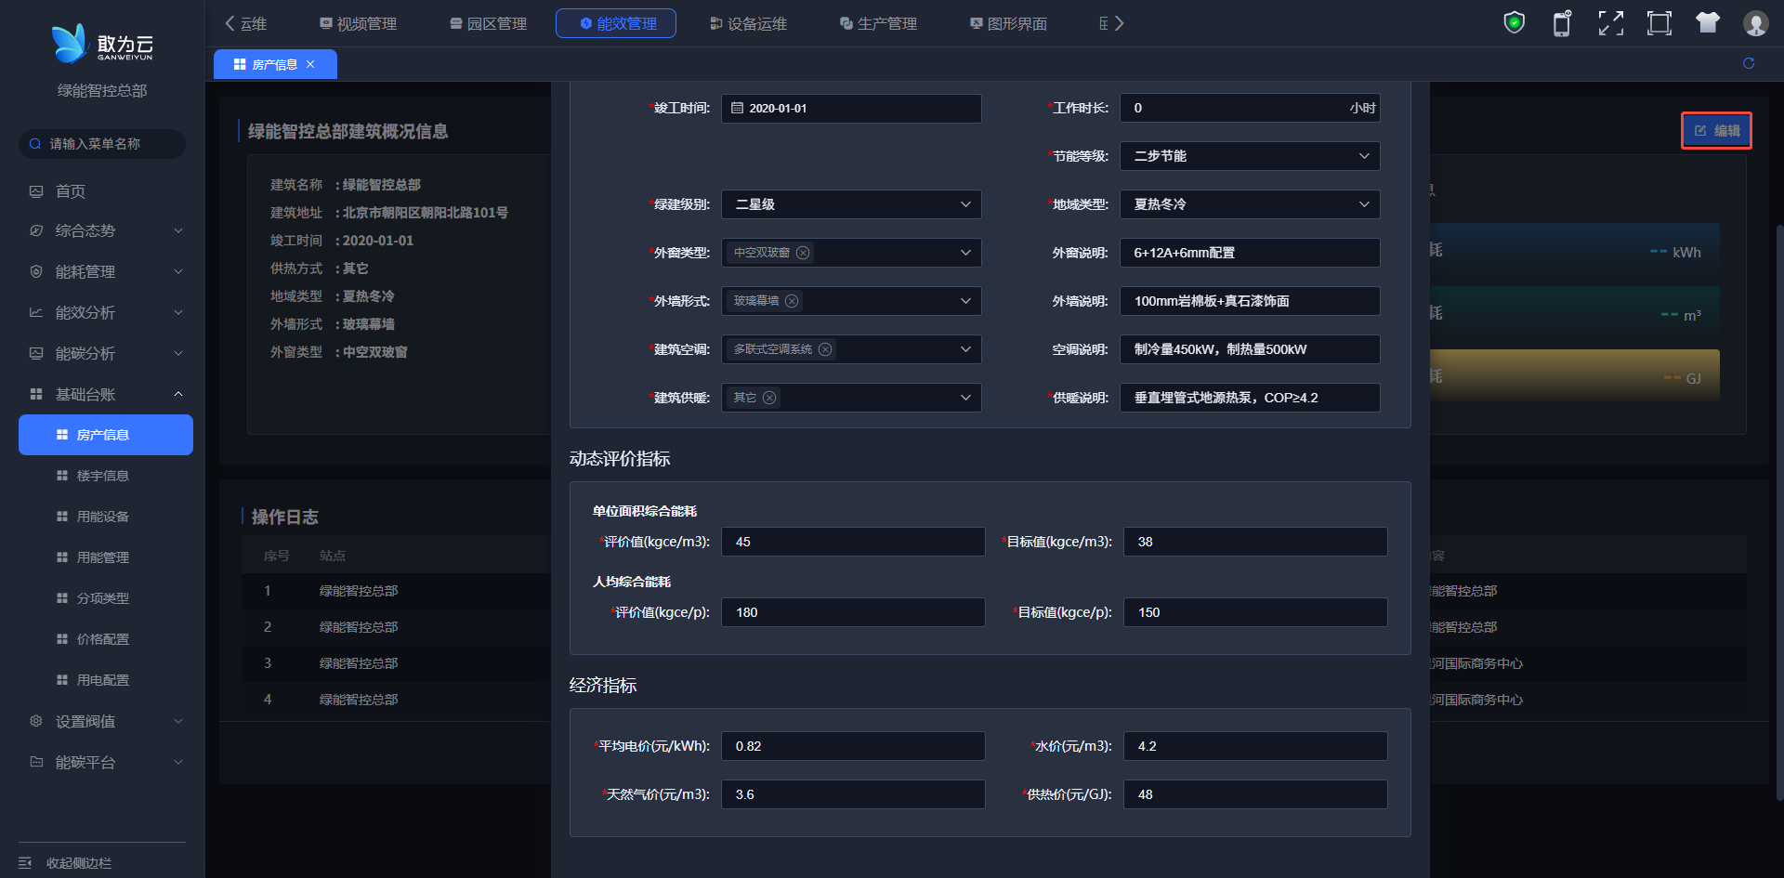Switch to the 设备运维 top menu
The image size is (1784, 878).
pyautogui.click(x=748, y=23)
